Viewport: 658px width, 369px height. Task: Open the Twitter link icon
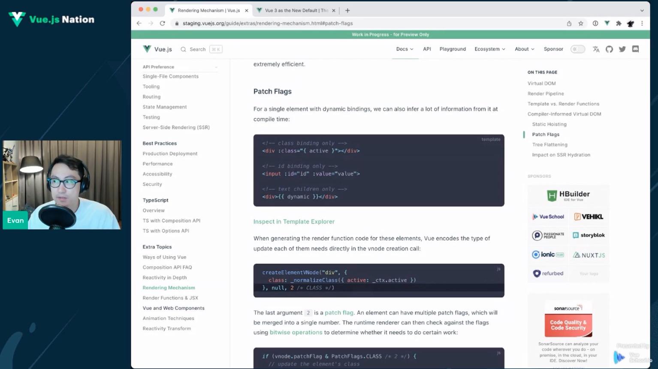[622, 49]
